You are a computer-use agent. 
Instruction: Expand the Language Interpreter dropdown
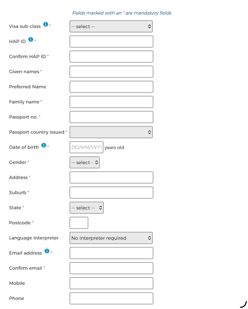pos(111,238)
